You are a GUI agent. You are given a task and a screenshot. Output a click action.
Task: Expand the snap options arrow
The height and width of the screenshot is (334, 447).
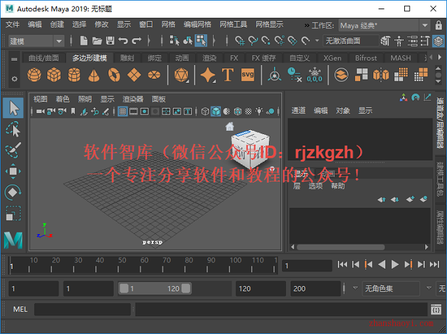click(317, 41)
